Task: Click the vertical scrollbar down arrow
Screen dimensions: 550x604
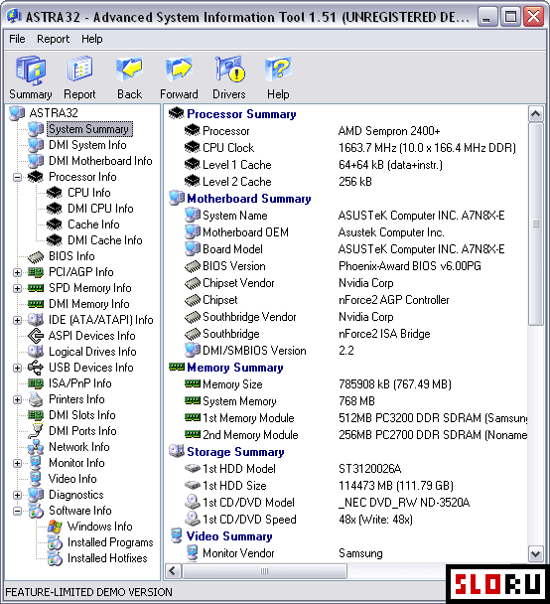Action: click(x=536, y=554)
